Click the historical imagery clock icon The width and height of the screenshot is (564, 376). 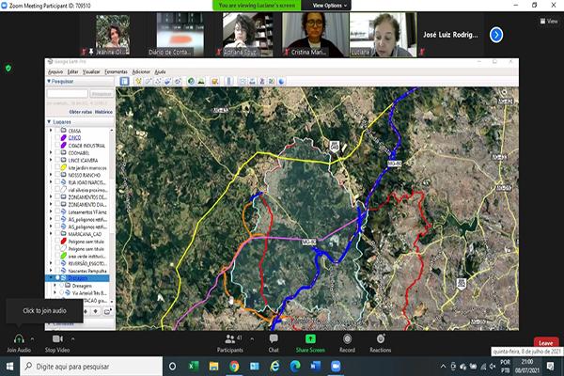[191, 82]
